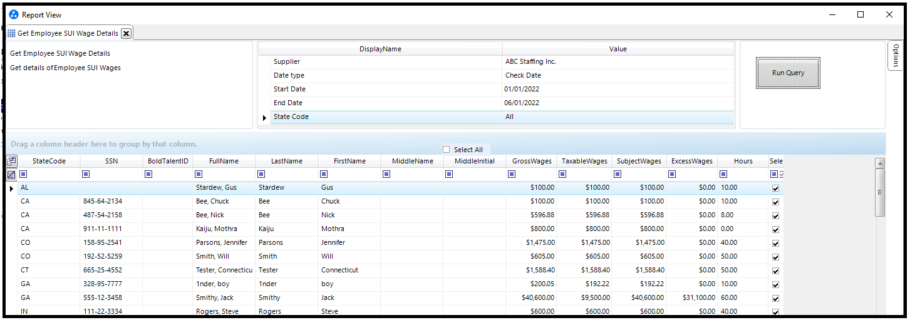Maximize the Report View window
This screenshot has height=320, width=910.
click(x=861, y=14)
